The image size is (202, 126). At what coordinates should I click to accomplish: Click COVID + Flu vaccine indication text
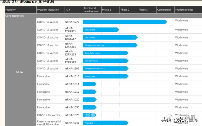pyautogui.click(x=49, y=115)
